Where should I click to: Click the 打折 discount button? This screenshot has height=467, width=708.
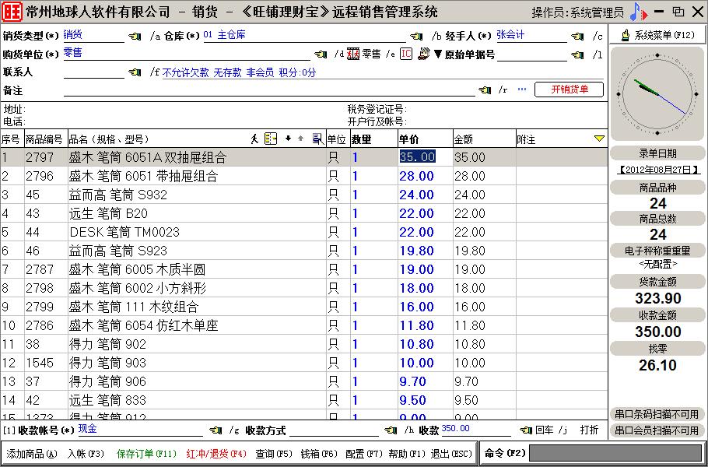tap(589, 430)
